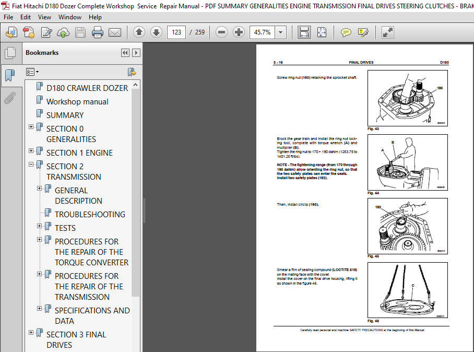
Task: Open the zoom level dropdown arrow
Action: point(280,32)
